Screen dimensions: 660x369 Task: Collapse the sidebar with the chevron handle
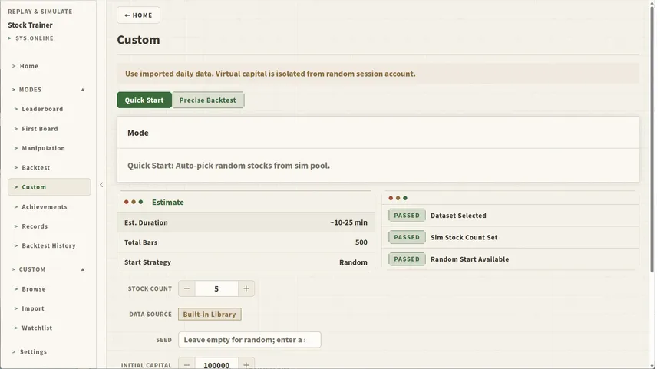[101, 185]
